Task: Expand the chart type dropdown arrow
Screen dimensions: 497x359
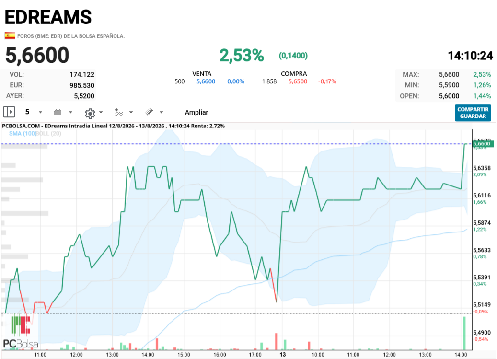Action: click(70, 112)
